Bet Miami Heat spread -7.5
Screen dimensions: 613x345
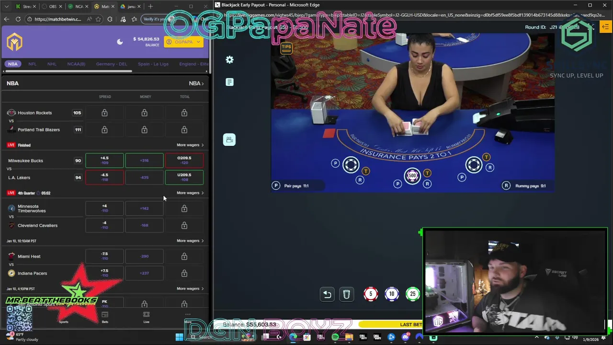click(x=104, y=256)
